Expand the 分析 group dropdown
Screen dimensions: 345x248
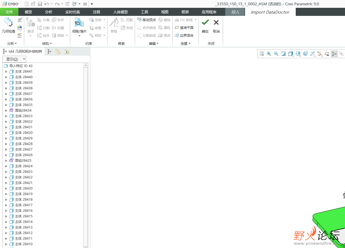(x=12, y=43)
